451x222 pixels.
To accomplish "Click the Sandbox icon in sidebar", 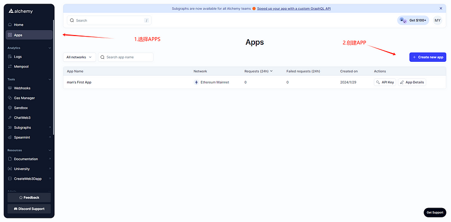I will 10,108.
